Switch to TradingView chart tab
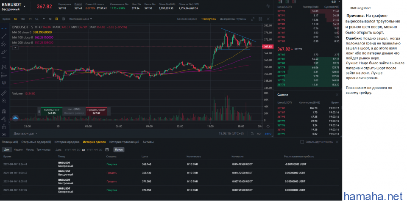This screenshot has height=201, width=407. tap(209, 19)
